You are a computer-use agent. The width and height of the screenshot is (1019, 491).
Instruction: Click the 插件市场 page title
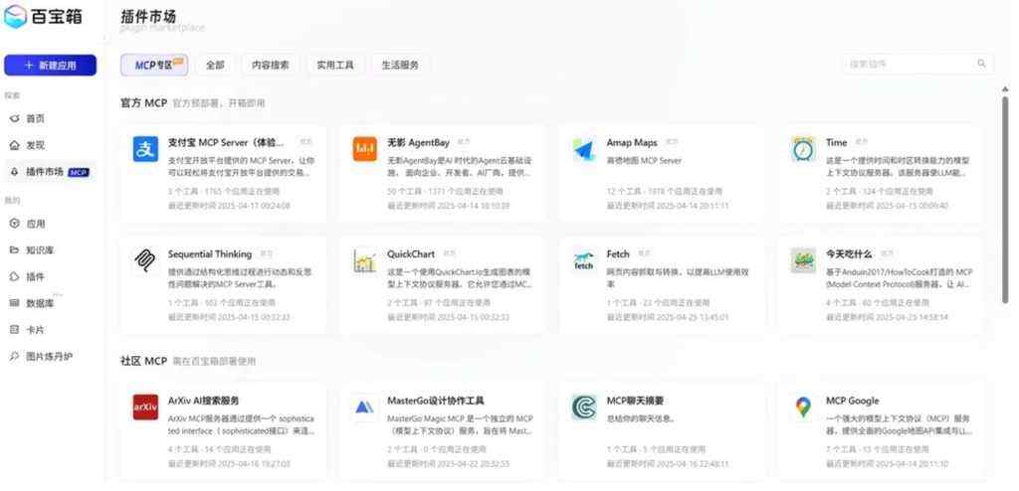[x=148, y=17]
